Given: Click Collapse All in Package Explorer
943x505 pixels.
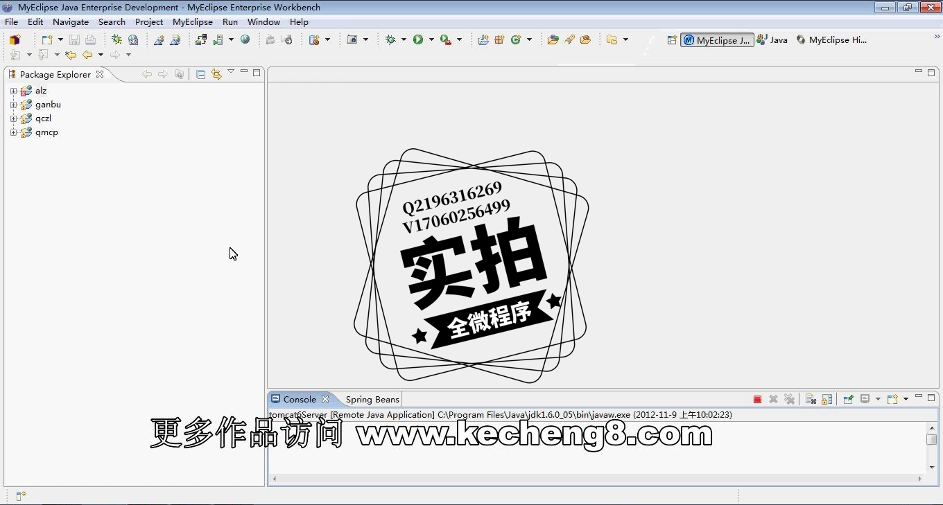Looking at the screenshot, I should [200, 74].
